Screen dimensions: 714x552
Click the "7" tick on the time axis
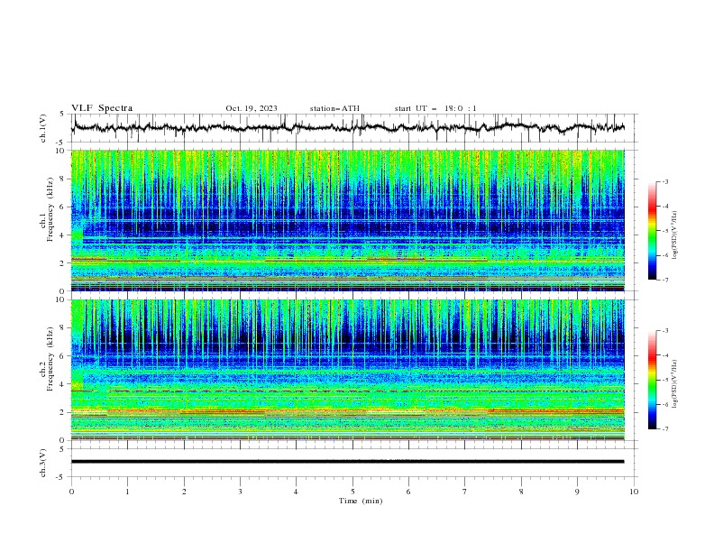465,492
